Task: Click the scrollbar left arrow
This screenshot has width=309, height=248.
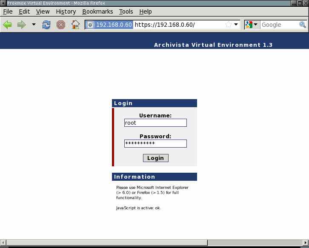Action: click(x=3, y=242)
